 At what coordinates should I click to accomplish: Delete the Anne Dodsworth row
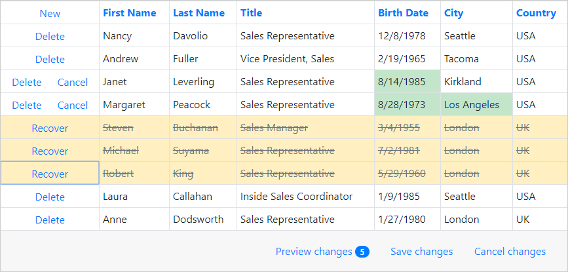[x=50, y=220]
